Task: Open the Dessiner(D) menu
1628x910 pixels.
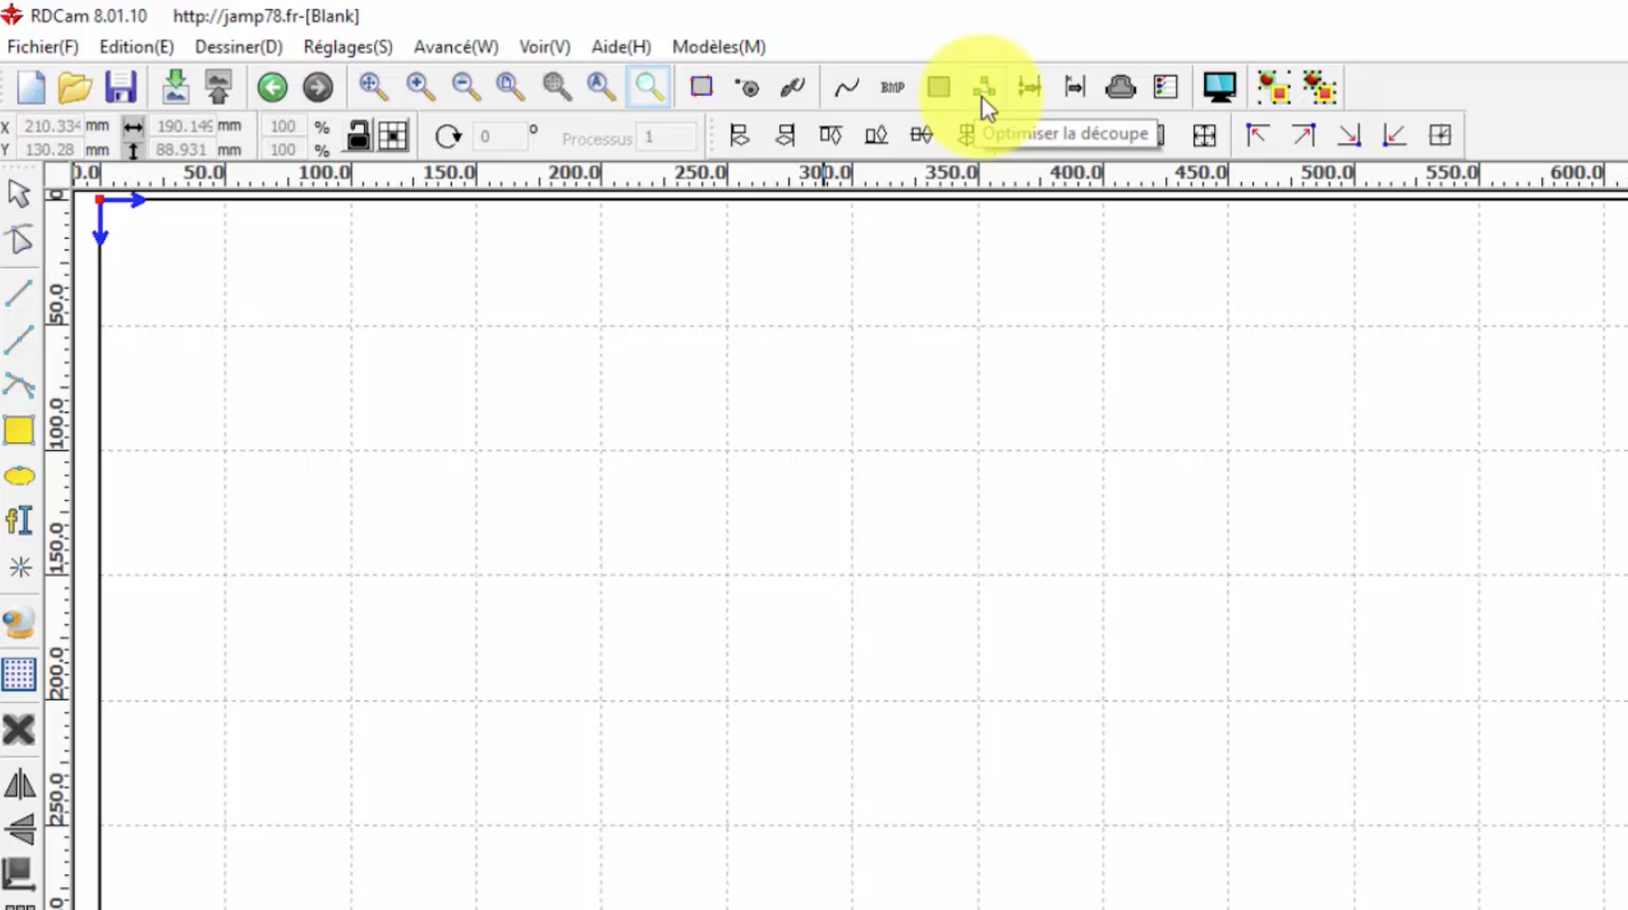Action: [239, 47]
